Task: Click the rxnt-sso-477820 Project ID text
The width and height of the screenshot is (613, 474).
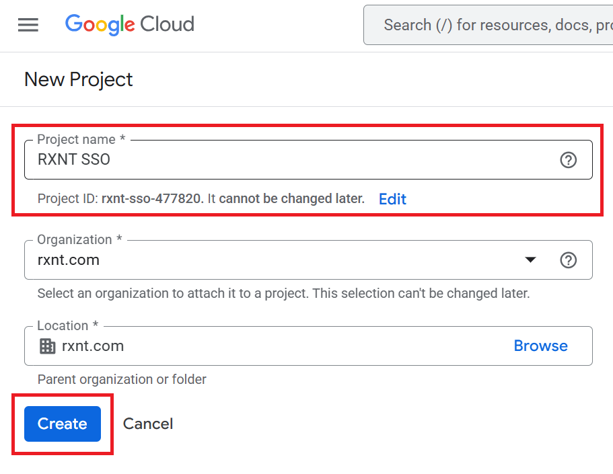Action: pyautogui.click(x=152, y=199)
